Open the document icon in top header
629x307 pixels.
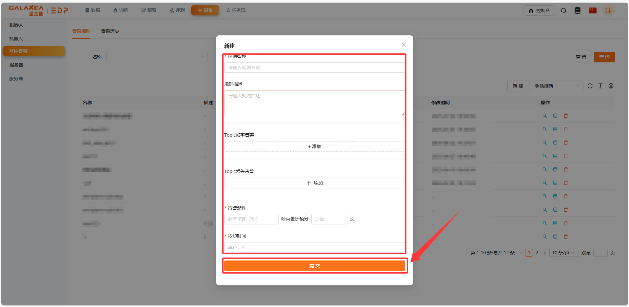click(577, 10)
